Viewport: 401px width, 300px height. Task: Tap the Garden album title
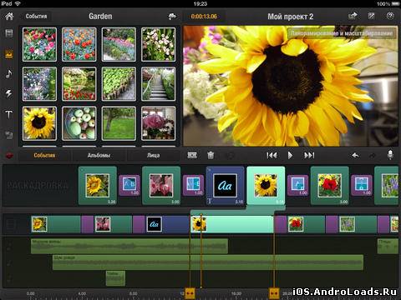point(100,16)
